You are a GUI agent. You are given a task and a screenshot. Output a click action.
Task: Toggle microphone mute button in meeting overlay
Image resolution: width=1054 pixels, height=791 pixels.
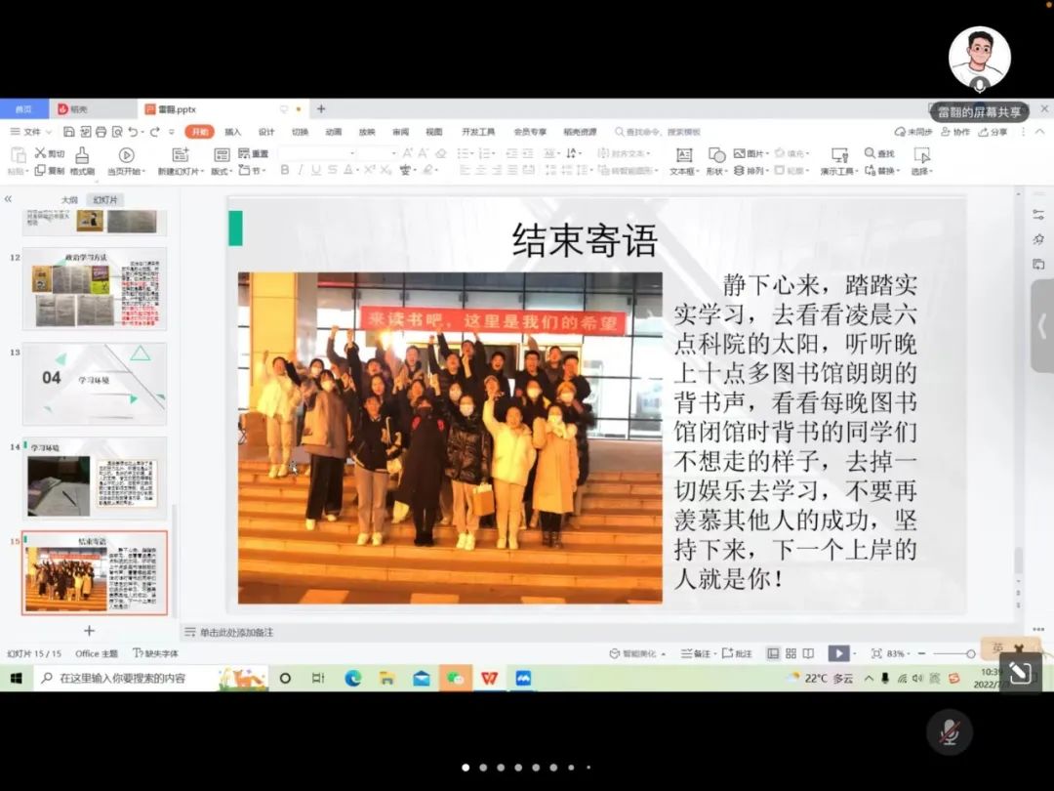(x=950, y=731)
